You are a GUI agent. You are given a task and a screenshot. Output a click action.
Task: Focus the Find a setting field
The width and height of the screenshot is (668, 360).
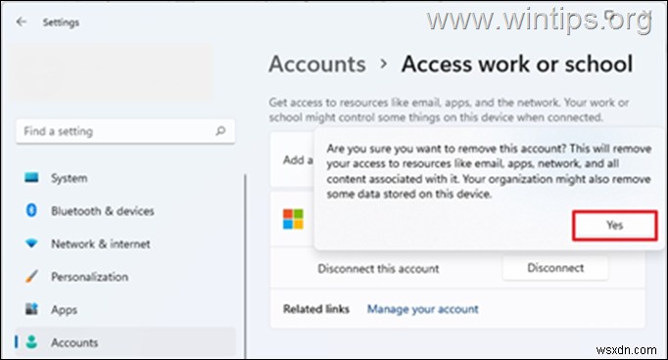125,131
